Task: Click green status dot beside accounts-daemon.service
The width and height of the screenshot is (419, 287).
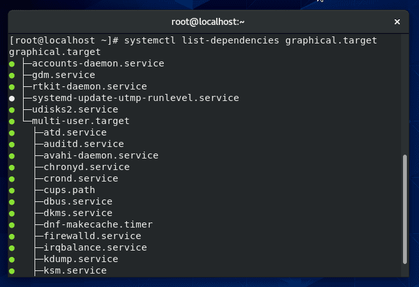Action: [12, 64]
